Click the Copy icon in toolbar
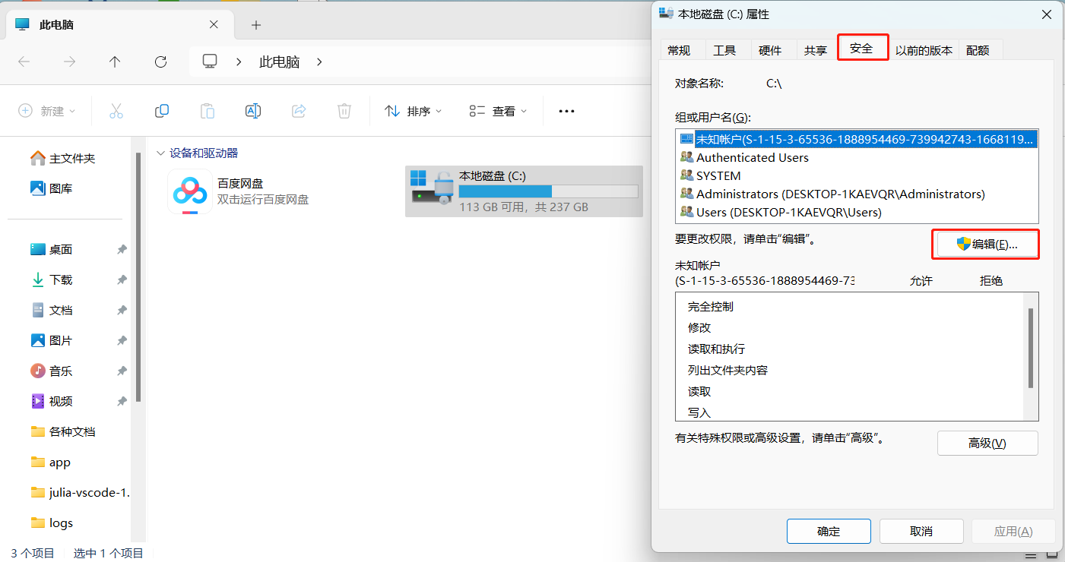 click(162, 111)
